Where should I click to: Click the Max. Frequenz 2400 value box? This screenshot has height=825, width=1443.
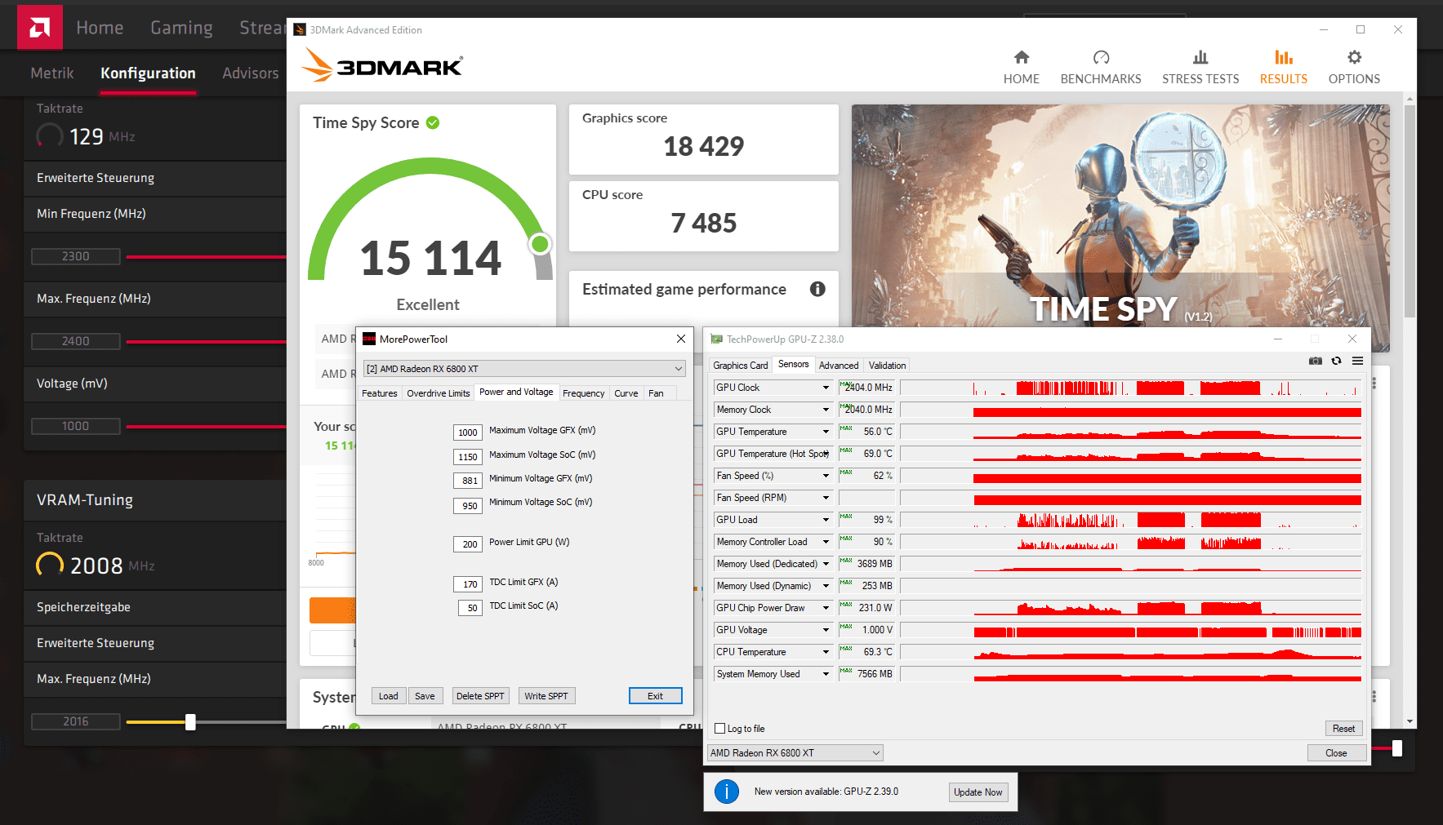76,341
